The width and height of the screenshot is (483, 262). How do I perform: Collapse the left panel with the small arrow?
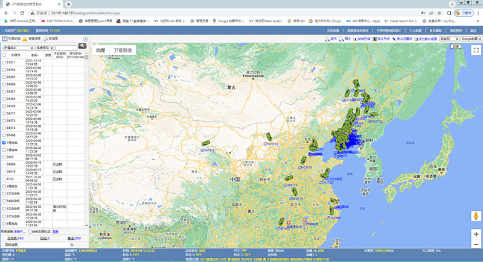coord(86,39)
